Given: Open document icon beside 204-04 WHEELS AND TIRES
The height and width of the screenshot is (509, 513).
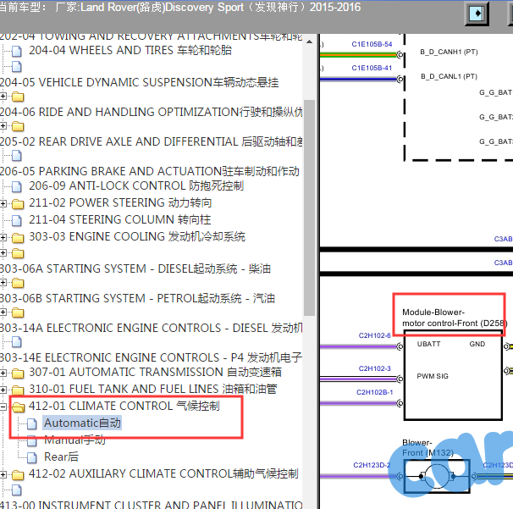Looking at the screenshot, I should tap(17, 51).
